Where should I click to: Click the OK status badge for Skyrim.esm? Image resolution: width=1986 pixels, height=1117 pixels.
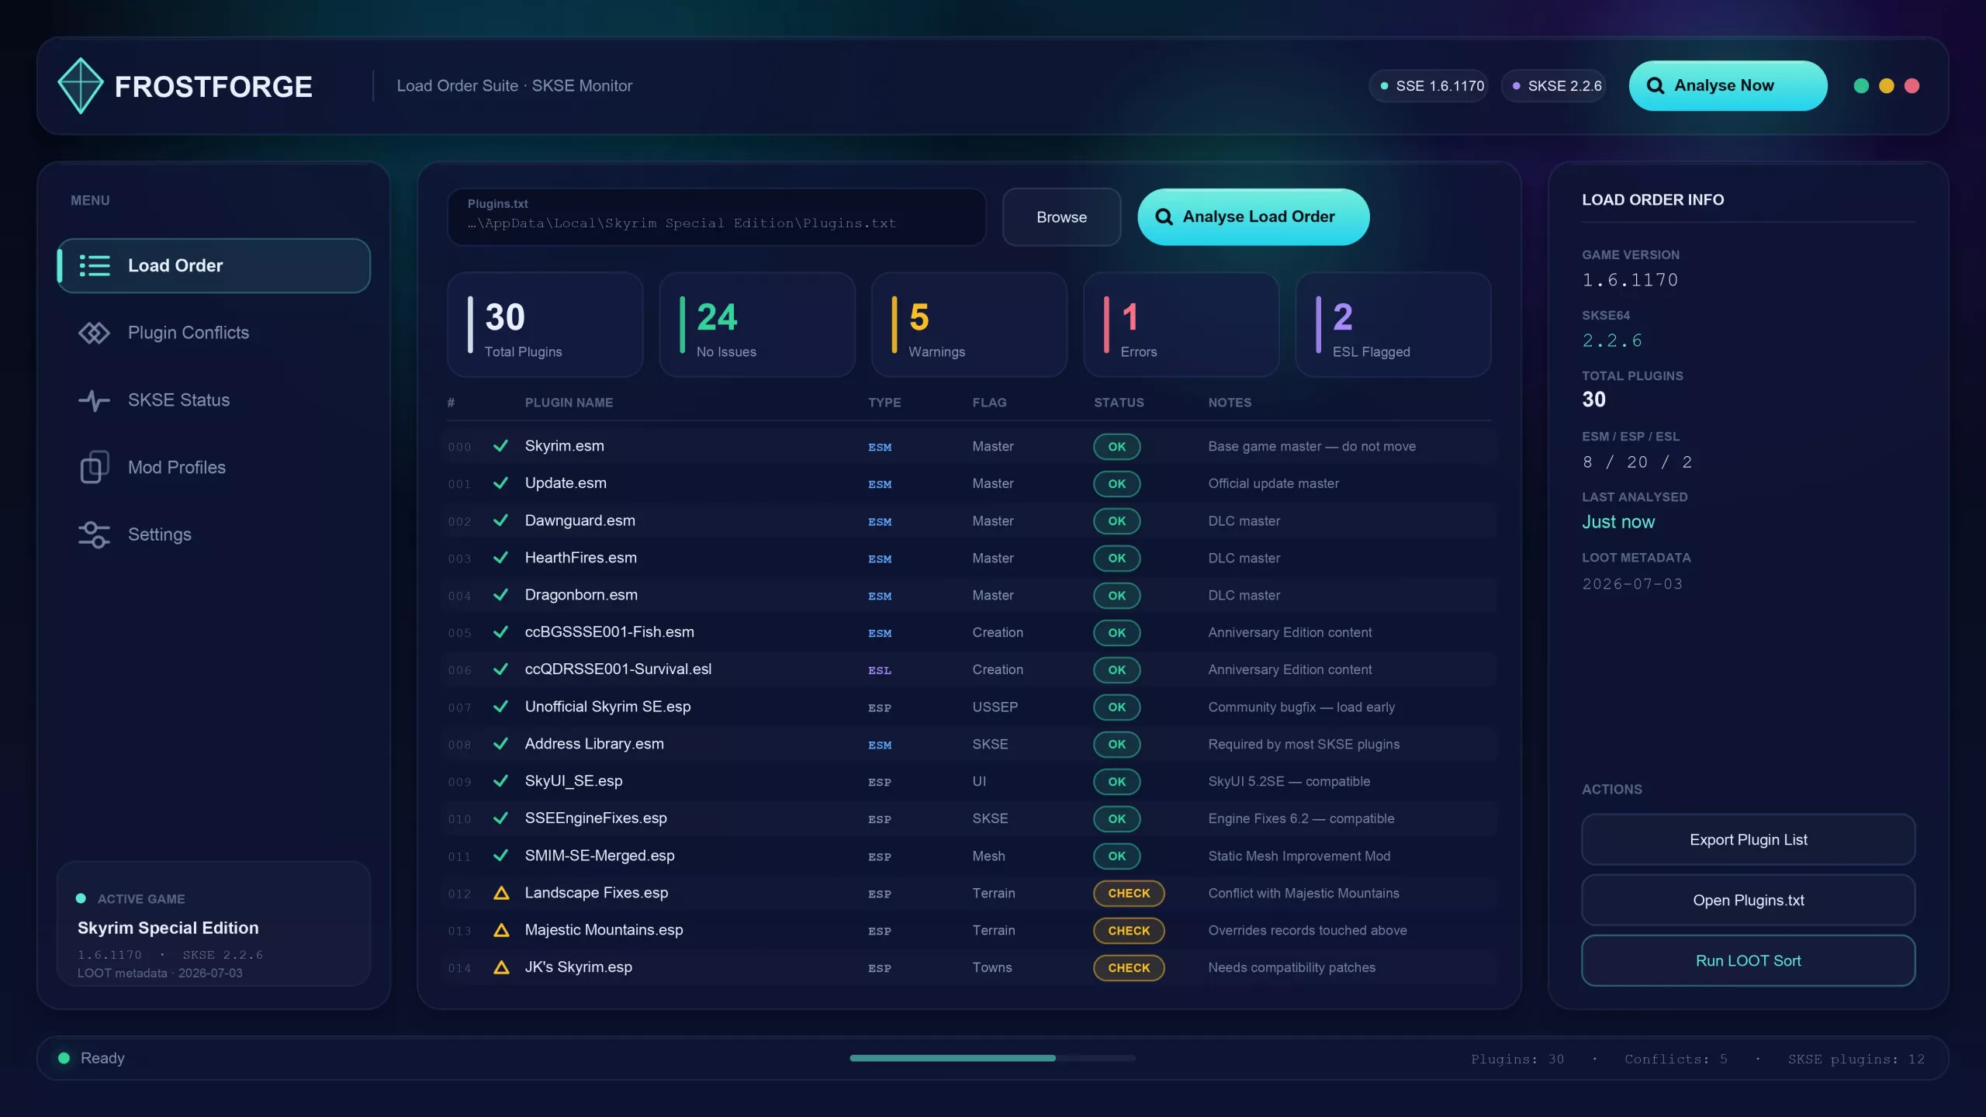(x=1117, y=446)
